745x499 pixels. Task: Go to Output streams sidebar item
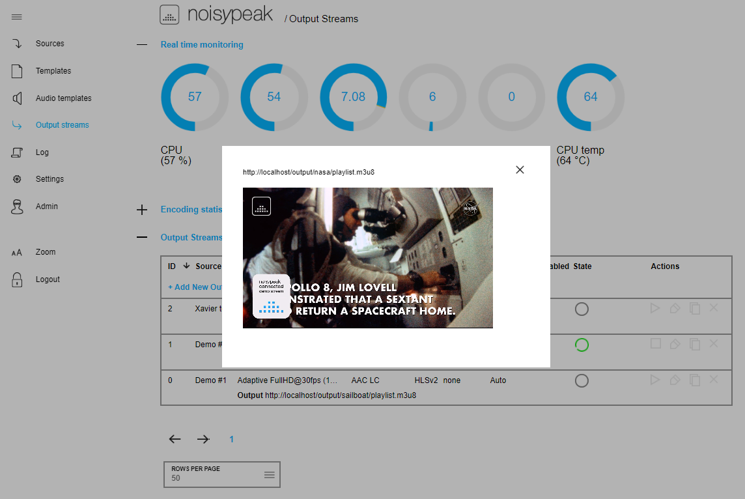[63, 125]
